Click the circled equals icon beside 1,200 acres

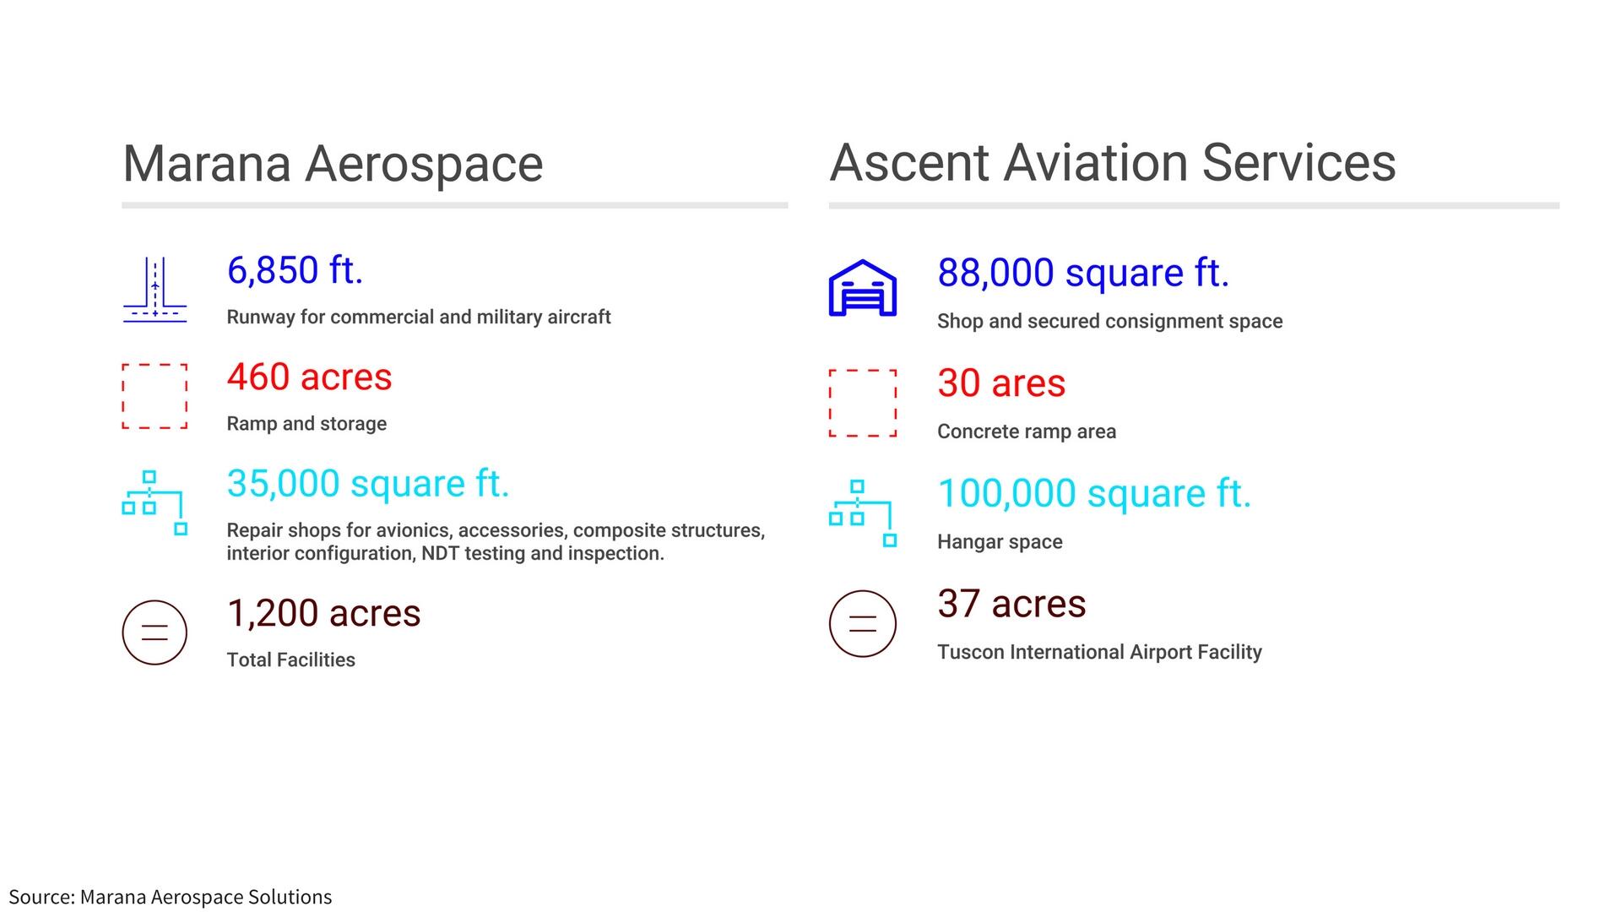(155, 632)
